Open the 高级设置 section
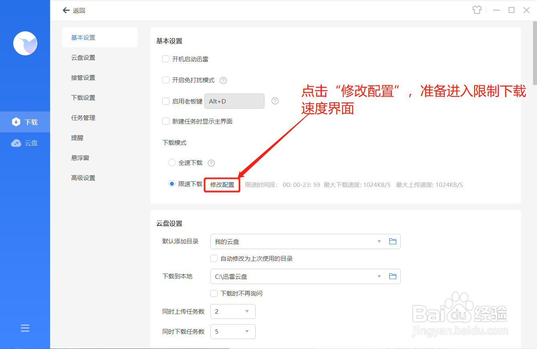This screenshot has width=537, height=349. pos(83,178)
